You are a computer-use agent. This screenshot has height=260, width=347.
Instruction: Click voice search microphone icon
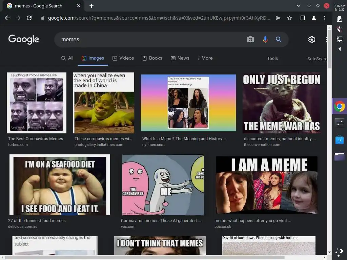coord(265,40)
